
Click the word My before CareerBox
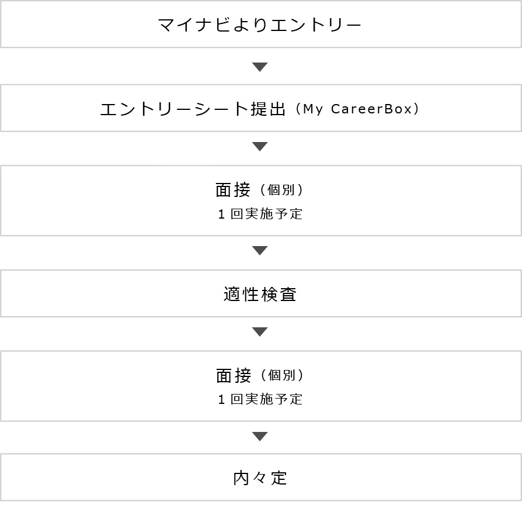(313, 109)
